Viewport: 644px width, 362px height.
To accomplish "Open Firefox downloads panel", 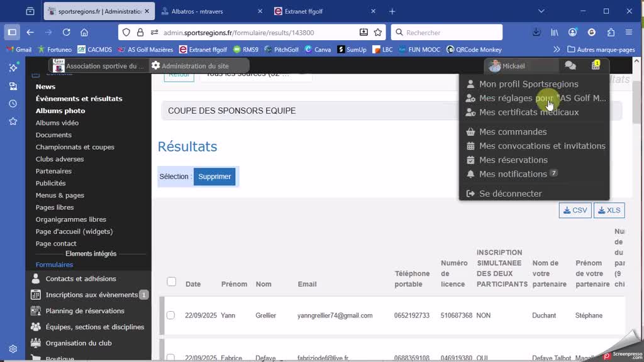I will [x=536, y=33].
